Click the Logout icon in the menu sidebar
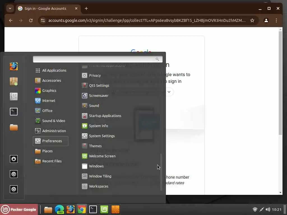287x215 pixels. (x=14, y=174)
